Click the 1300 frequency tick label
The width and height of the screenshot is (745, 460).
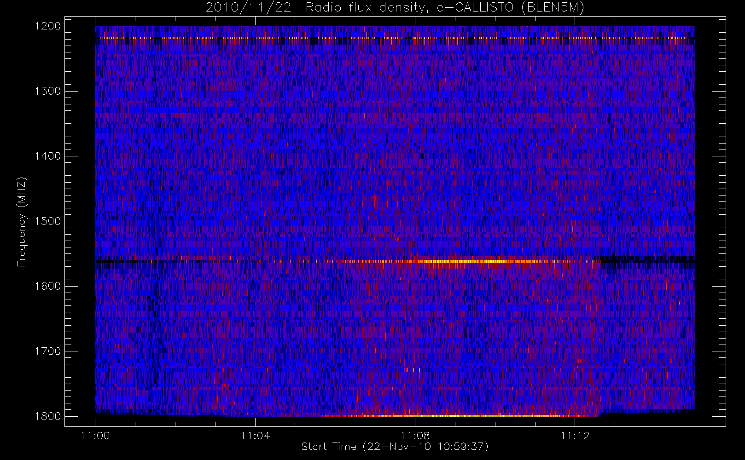(48, 91)
